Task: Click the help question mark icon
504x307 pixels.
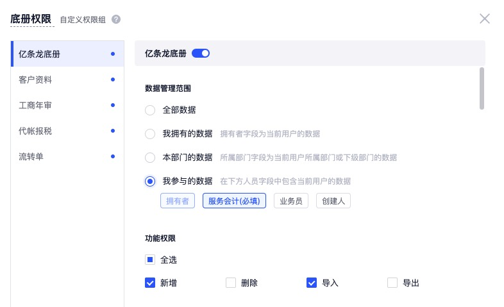Action: (x=116, y=19)
